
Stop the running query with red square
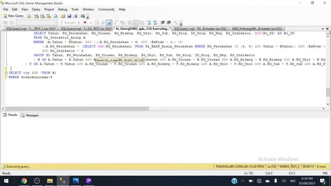coord(85,23)
